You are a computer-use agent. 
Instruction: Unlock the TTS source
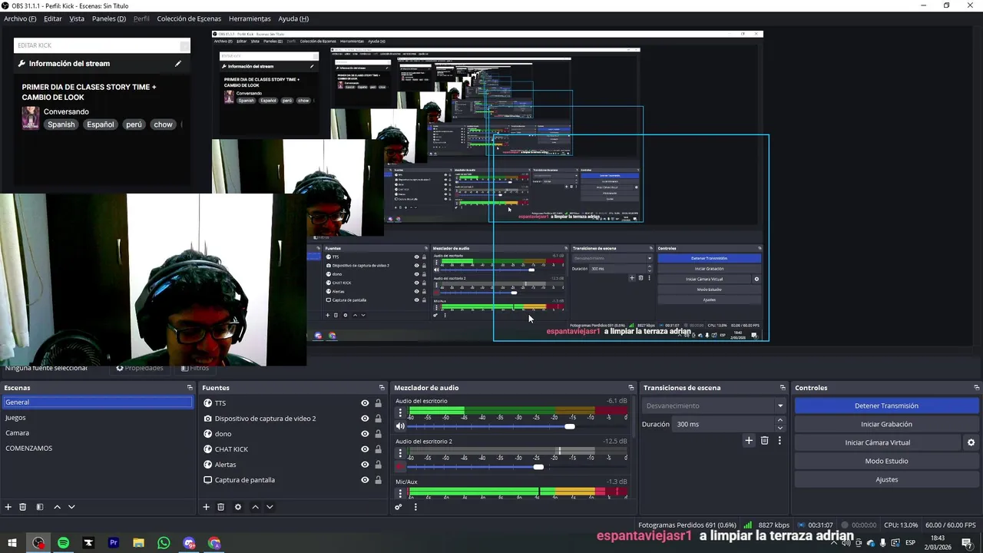point(378,403)
